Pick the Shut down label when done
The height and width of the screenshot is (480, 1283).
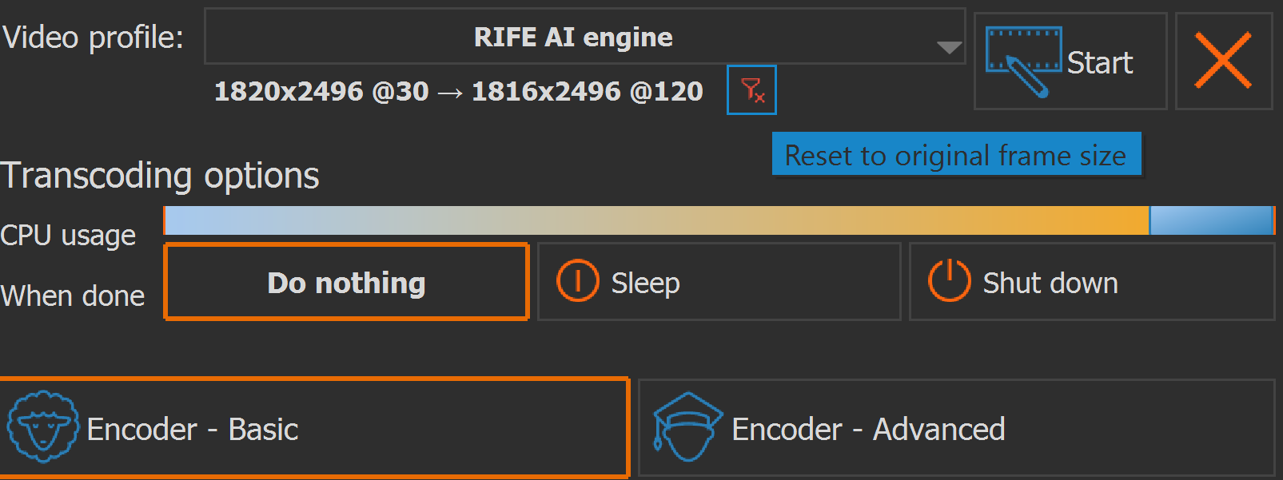click(x=1050, y=284)
